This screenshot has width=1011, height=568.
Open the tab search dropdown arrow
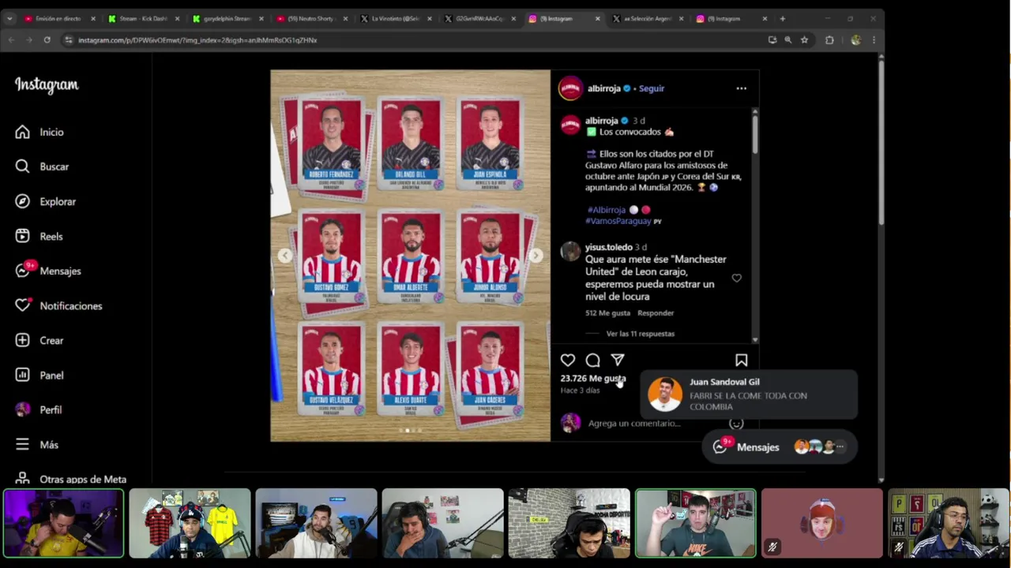click(x=11, y=18)
